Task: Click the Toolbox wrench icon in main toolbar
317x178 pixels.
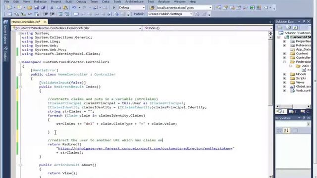Action: tap(245, 8)
